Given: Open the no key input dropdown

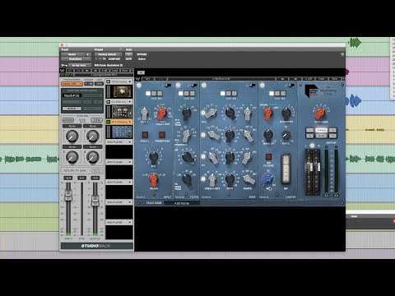Looking at the screenshot, I should tap(79, 65).
